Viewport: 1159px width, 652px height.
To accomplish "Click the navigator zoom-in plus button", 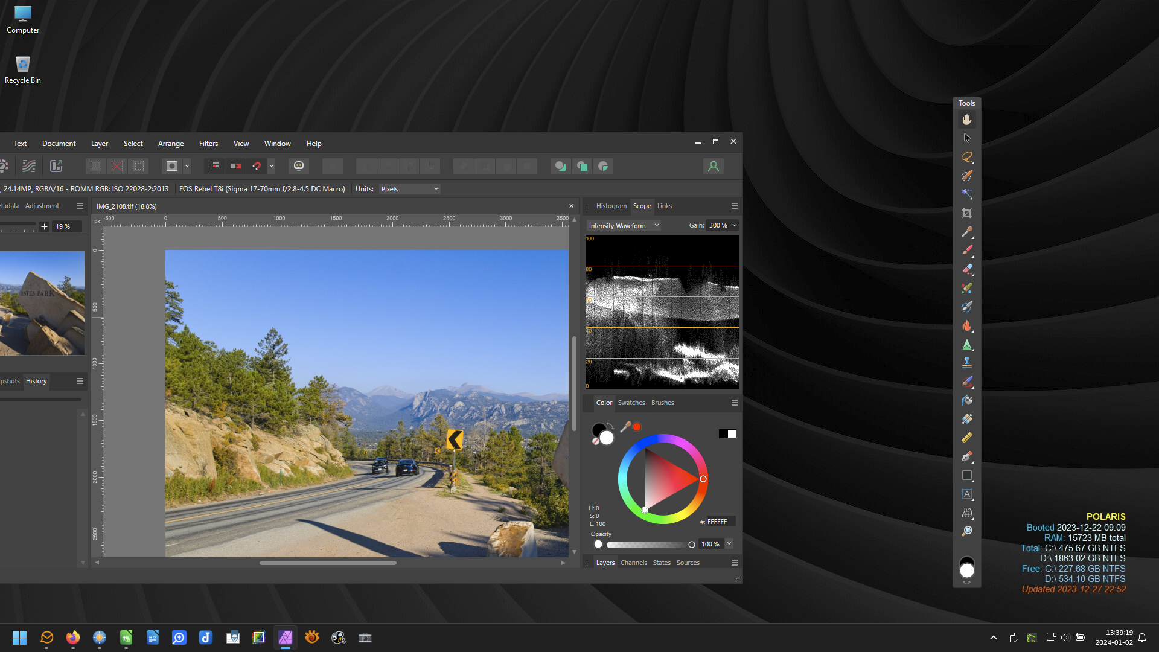I will pos(44,226).
